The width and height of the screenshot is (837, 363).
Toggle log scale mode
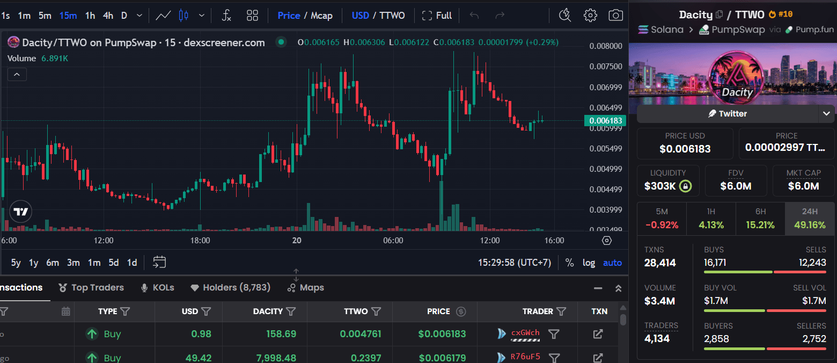coord(589,263)
